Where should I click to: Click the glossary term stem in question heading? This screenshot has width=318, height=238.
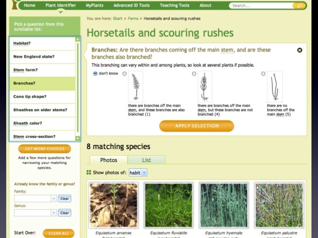click(x=227, y=50)
